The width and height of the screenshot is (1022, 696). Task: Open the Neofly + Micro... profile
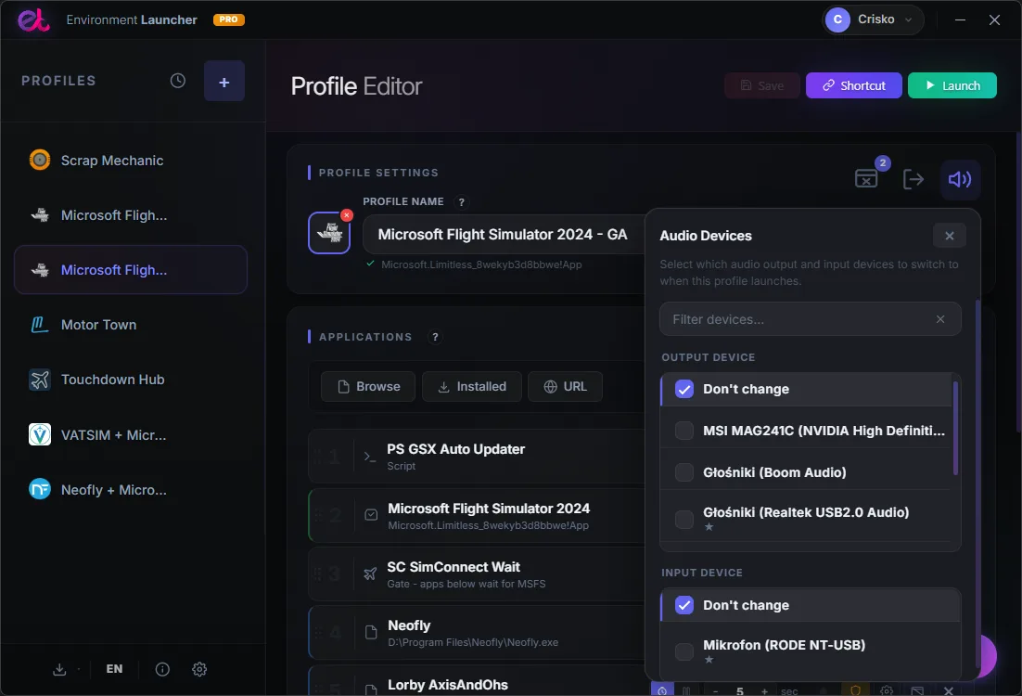point(131,490)
